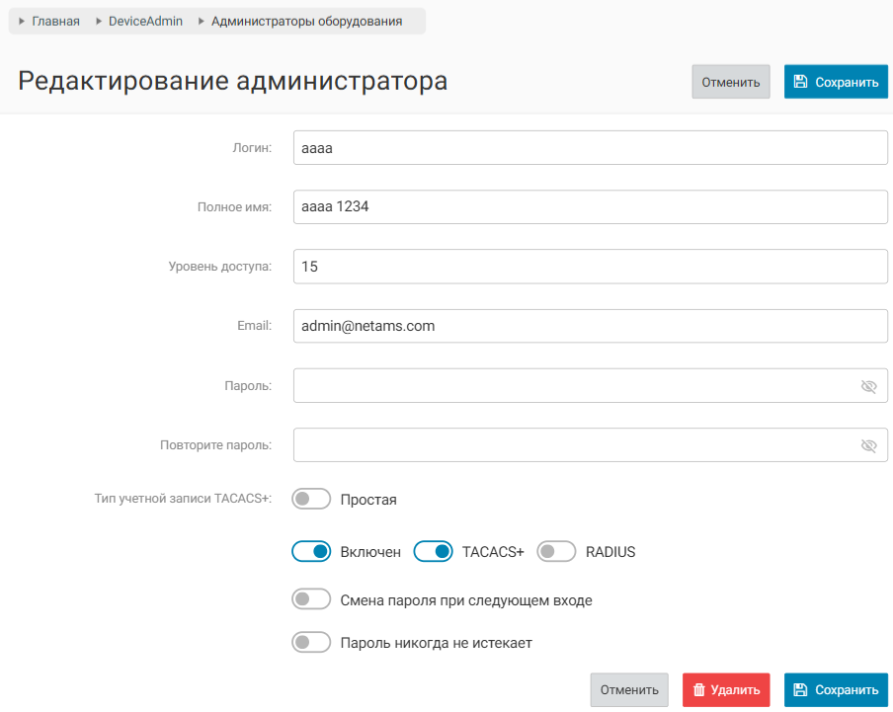Click the bottom Отменить button

[630, 690]
